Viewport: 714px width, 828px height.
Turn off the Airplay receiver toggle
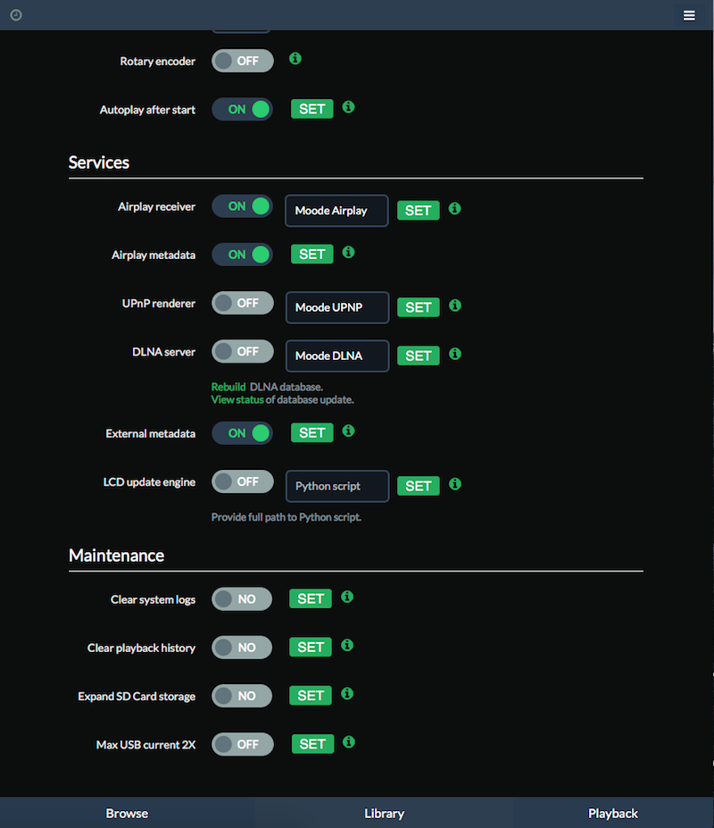point(242,206)
